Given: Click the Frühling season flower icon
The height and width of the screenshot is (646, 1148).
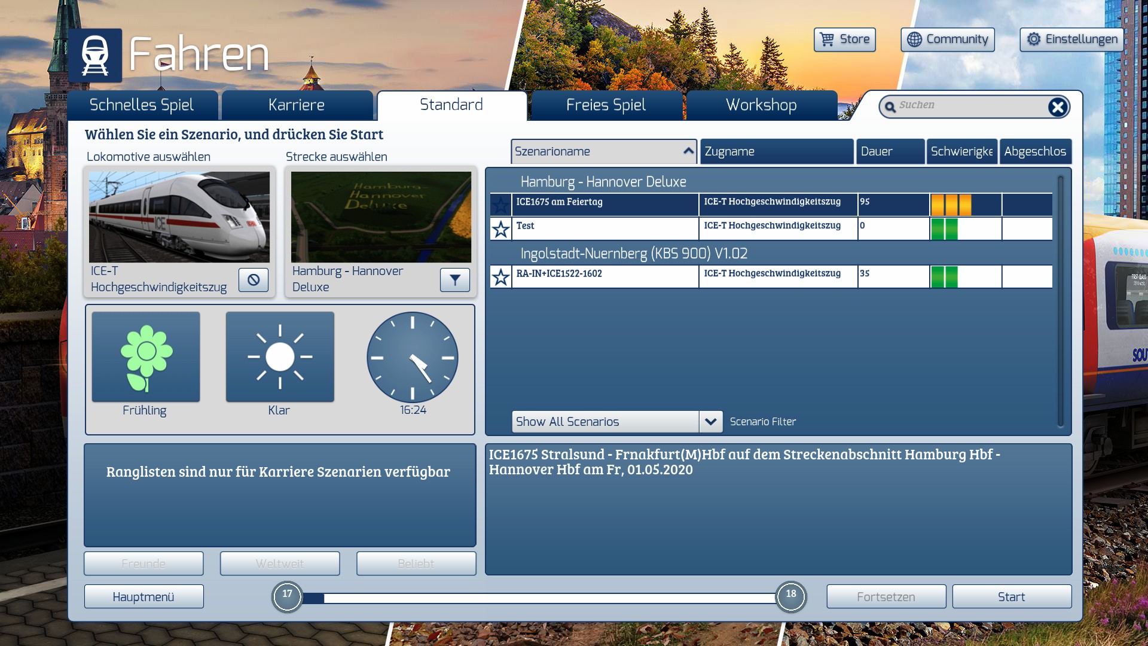Looking at the screenshot, I should (x=146, y=357).
